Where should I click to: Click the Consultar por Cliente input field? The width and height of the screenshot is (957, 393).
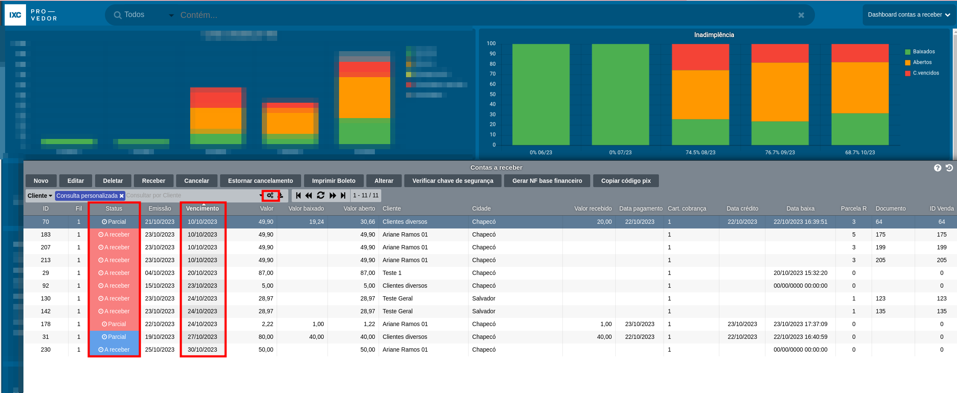pos(192,196)
